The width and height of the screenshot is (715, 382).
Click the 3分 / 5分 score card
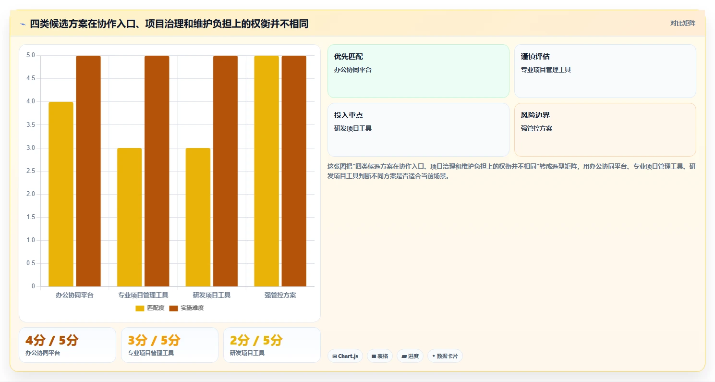tap(170, 345)
